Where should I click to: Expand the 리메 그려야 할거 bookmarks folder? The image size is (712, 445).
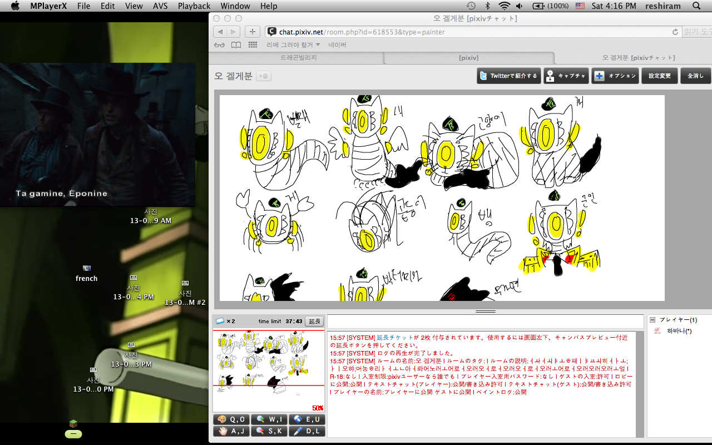pos(293,45)
